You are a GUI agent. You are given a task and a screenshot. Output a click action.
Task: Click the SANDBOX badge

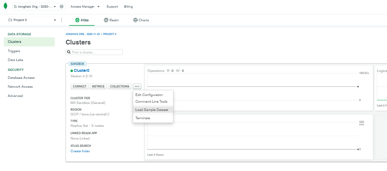pos(77,64)
